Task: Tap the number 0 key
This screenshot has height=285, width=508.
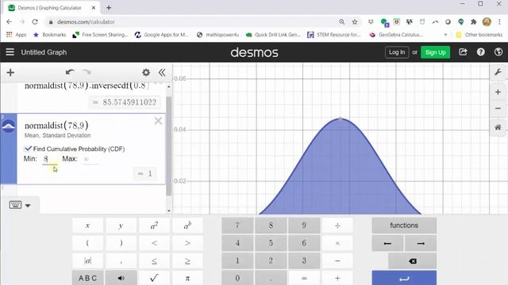Action: click(237, 278)
